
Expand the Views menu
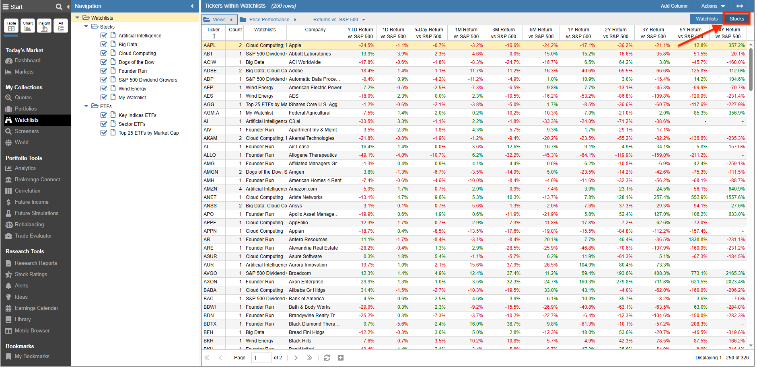(x=218, y=20)
